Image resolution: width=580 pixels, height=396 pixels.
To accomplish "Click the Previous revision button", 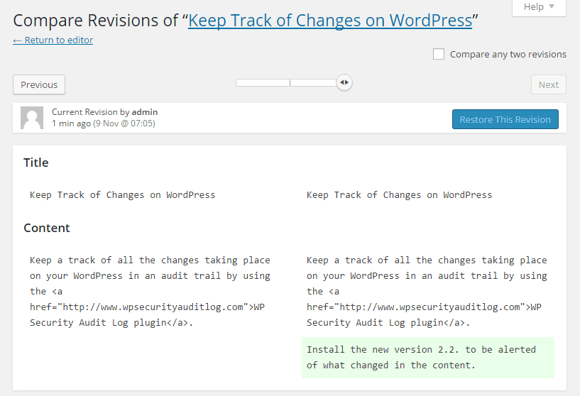I will click(39, 84).
